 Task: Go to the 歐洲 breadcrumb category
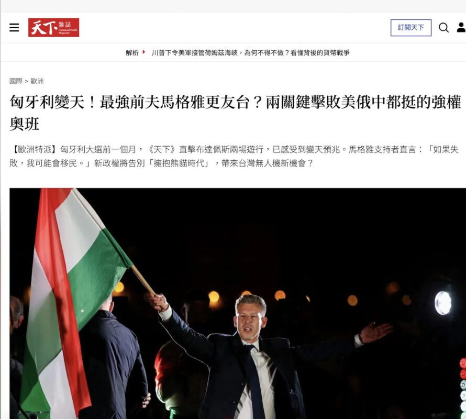[x=37, y=81]
